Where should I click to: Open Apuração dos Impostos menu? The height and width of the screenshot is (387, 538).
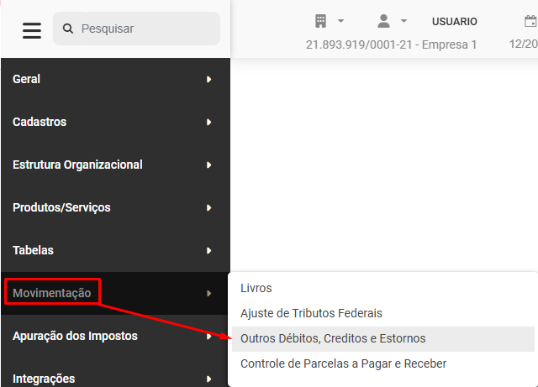coord(115,337)
